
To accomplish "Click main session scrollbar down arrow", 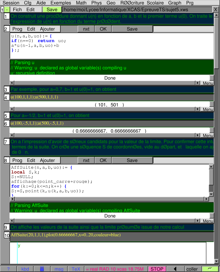I will (216, 261).
